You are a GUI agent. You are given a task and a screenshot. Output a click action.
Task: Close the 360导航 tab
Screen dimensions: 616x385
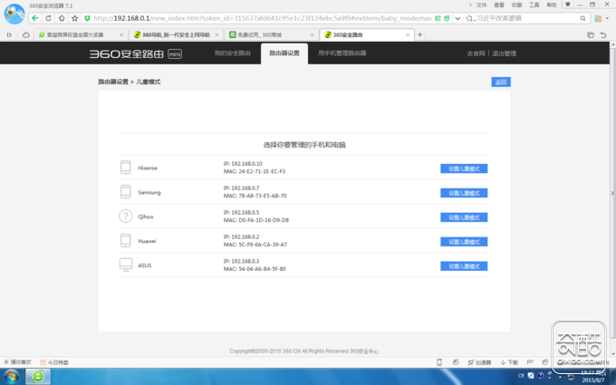[217, 35]
